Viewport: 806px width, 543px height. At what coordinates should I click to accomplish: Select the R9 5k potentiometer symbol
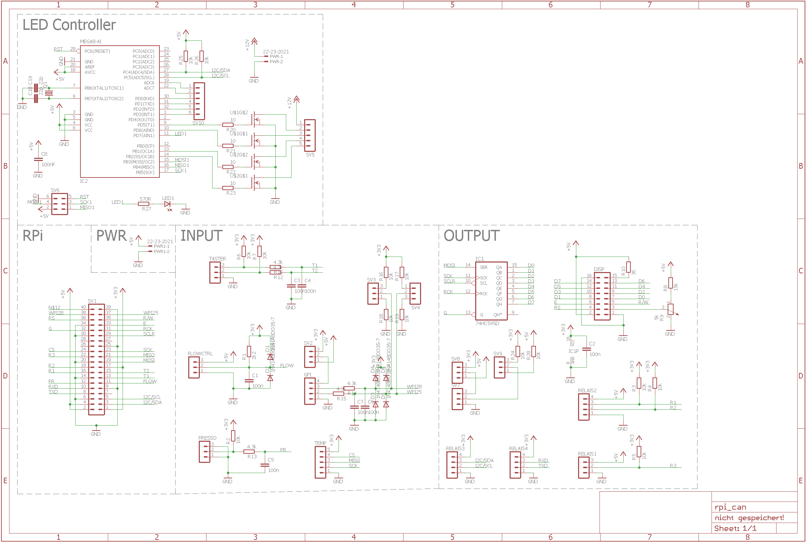(x=670, y=309)
